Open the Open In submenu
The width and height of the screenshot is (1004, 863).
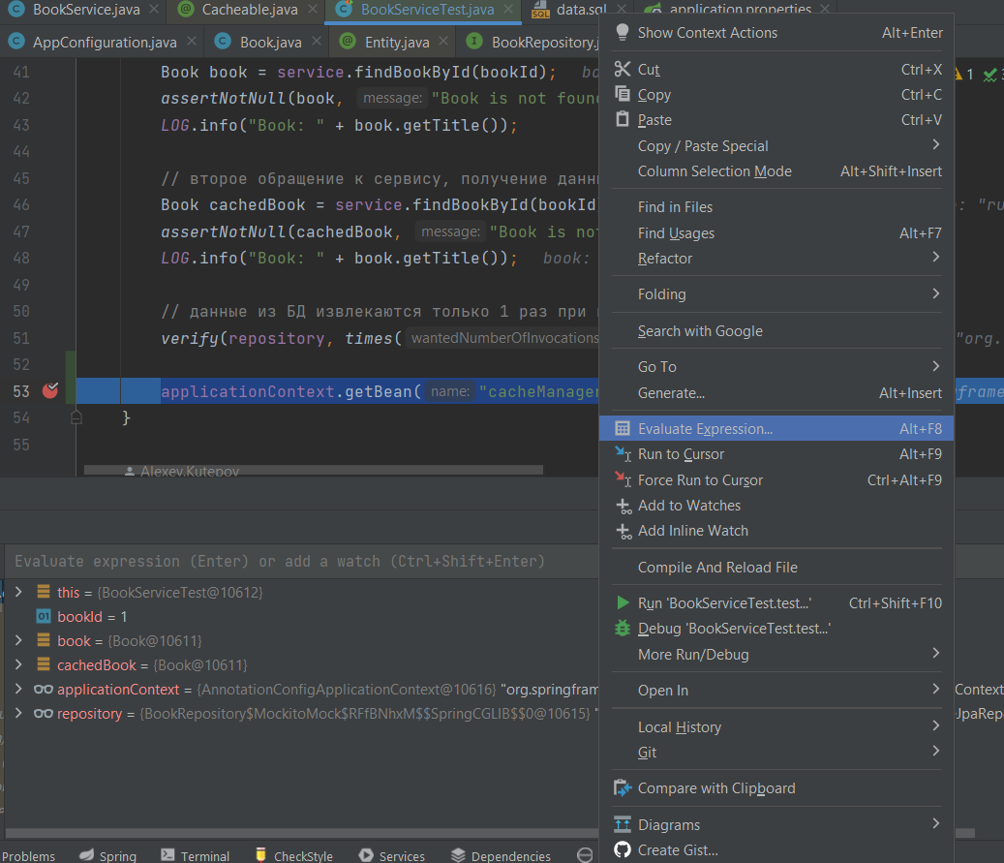click(x=776, y=690)
